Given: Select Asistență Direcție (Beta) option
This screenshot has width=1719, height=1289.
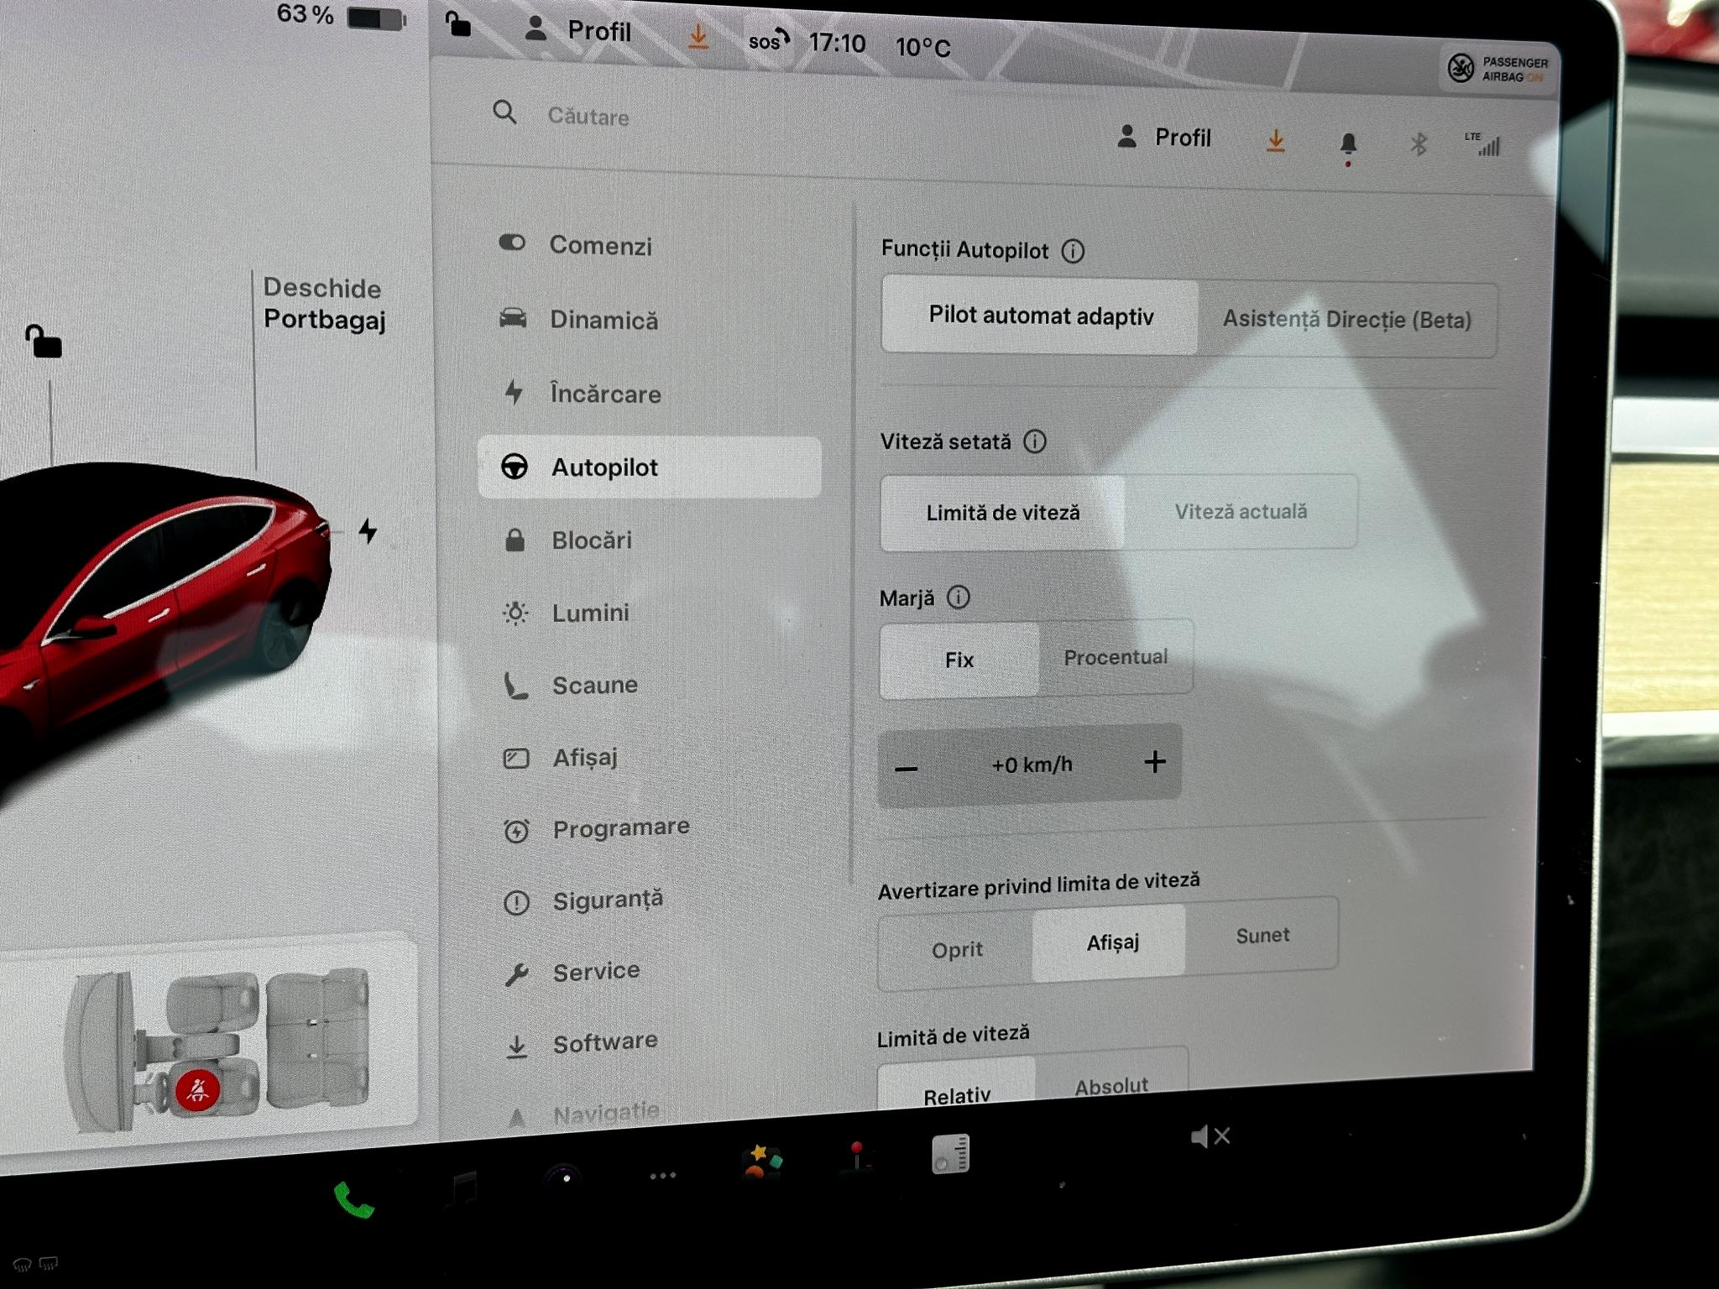Looking at the screenshot, I should point(1347,320).
